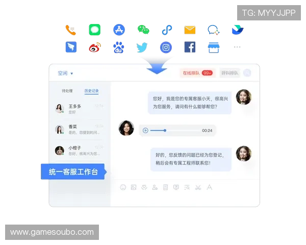The image size is (306, 245).
Task: Click the agent avatar beside 好的 reply
Action: coord(244,154)
